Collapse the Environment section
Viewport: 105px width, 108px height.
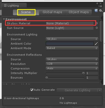click(4, 19)
